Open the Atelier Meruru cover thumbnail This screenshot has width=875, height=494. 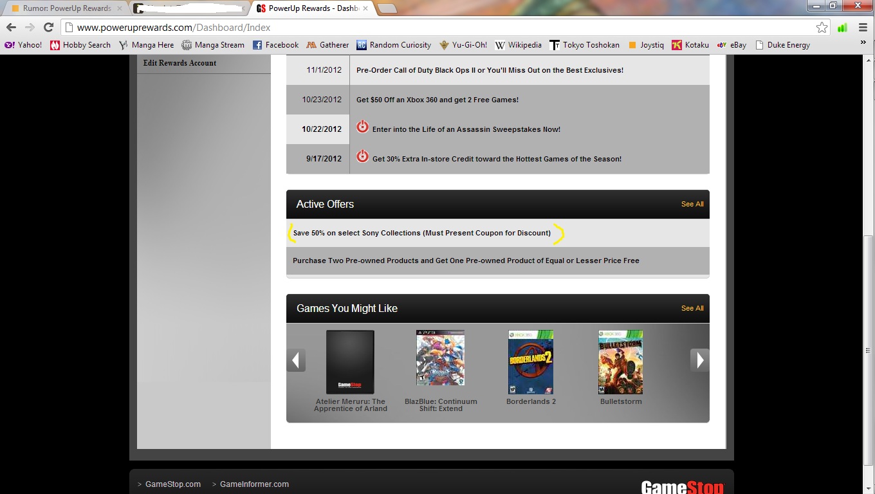pyautogui.click(x=350, y=362)
